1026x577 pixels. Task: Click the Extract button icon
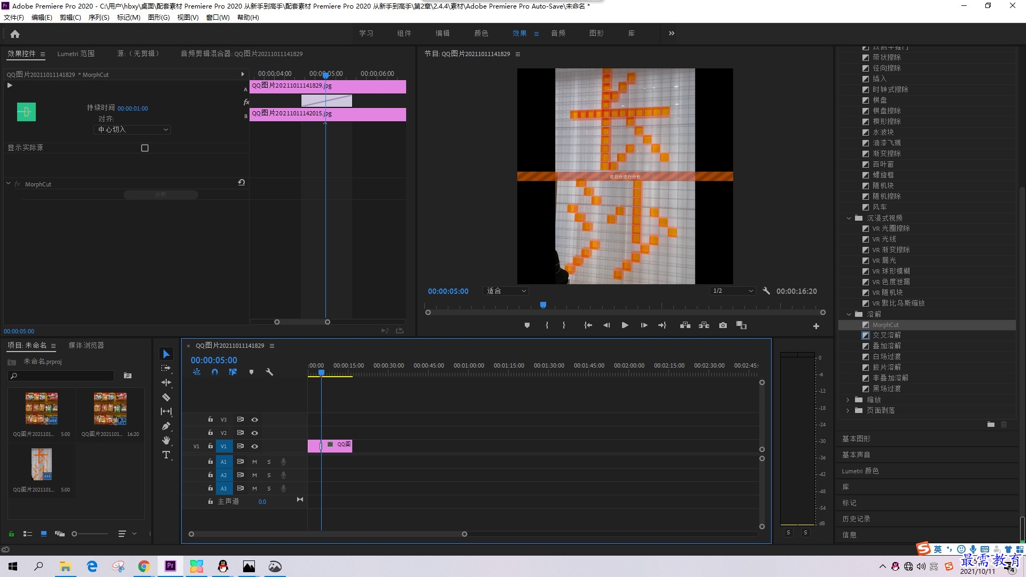click(x=704, y=325)
